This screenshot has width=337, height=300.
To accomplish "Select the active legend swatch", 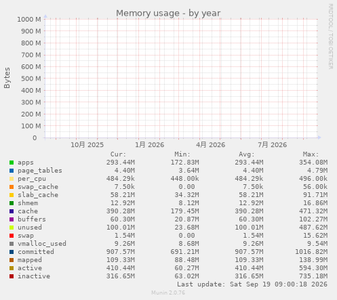I will click(12, 268).
